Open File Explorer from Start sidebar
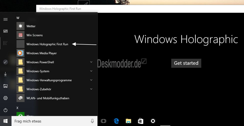This screenshot has height=126, width=244. [5, 86]
